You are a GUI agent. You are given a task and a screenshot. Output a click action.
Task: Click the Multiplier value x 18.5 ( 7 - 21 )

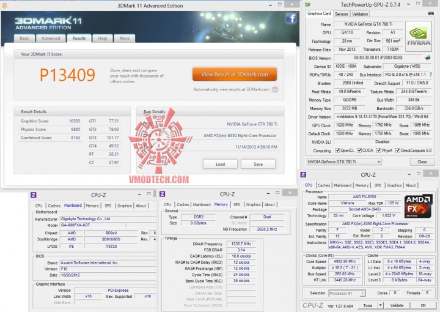click(345, 267)
